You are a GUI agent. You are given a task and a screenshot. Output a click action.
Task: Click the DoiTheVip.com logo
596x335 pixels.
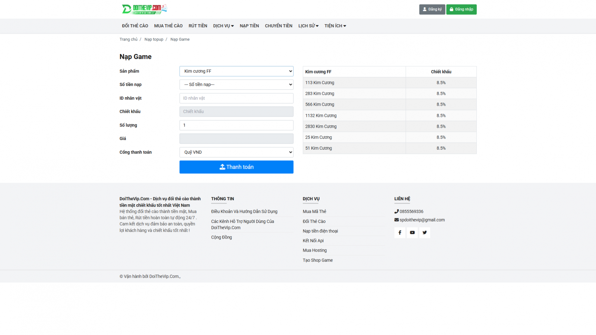(x=144, y=9)
